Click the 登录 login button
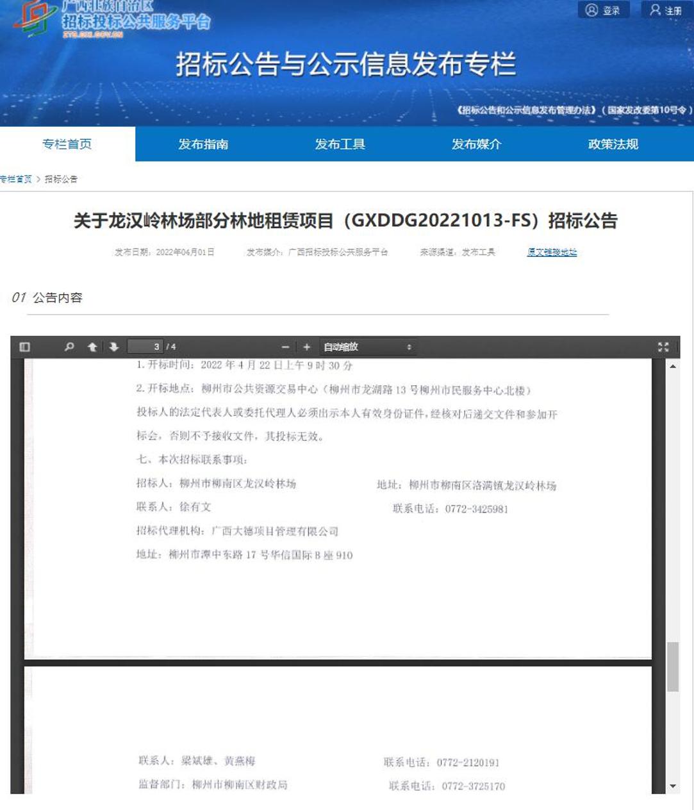 (x=604, y=10)
